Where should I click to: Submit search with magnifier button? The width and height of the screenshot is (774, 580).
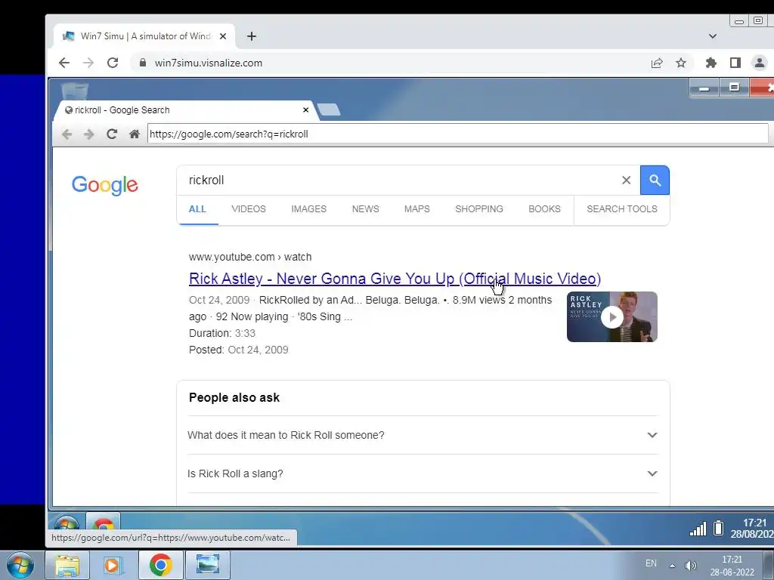[x=655, y=180]
